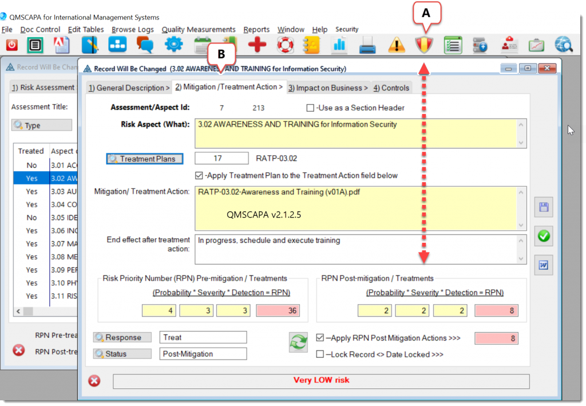This screenshot has width=586, height=406.
Task: Click pre-mitigation Probability field showing 4
Action: point(159,311)
